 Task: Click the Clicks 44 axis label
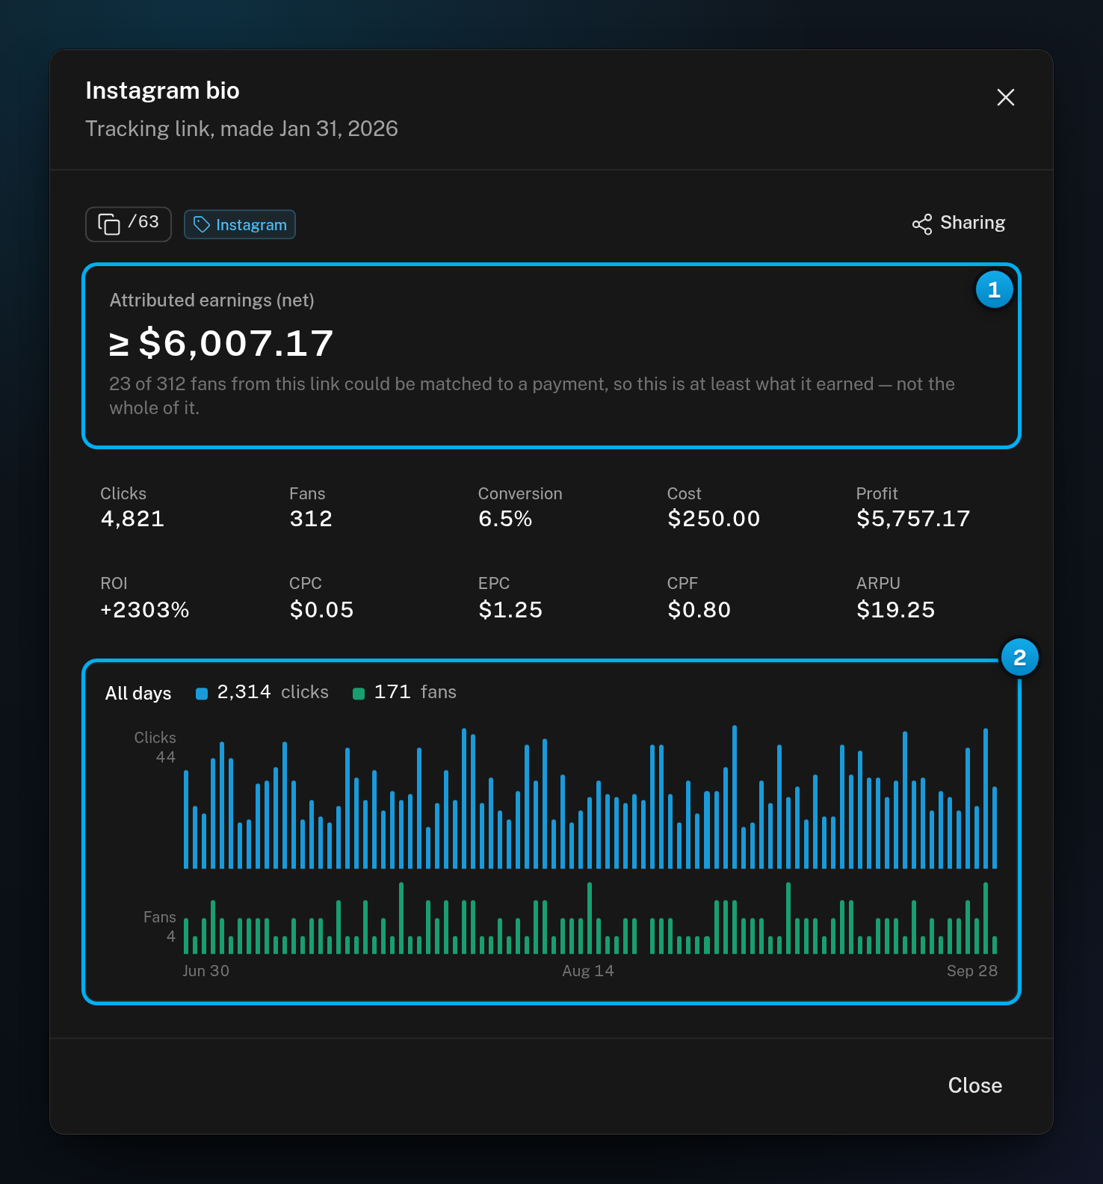pos(155,747)
